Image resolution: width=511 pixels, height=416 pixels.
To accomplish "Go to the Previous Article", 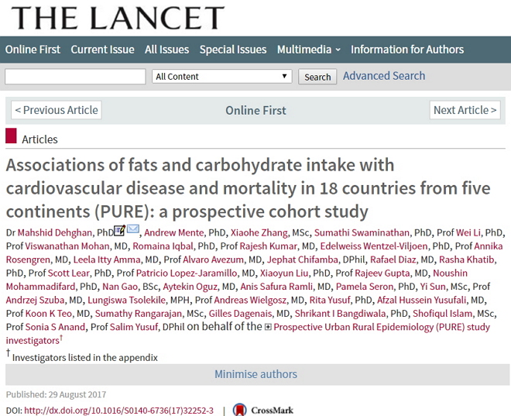I will point(57,110).
